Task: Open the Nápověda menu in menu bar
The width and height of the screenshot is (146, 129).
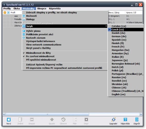Action: pos(55,9)
